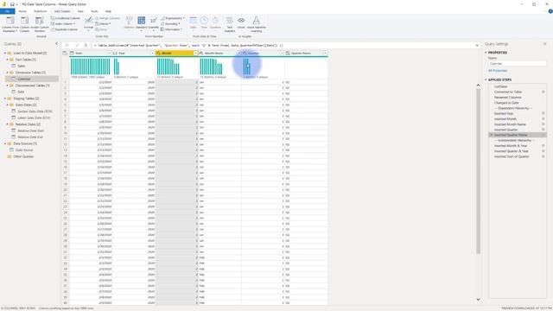Viewport: 553px width, 311px height.
Task: Click Duplicate Column in ribbon
Action: tap(64, 29)
